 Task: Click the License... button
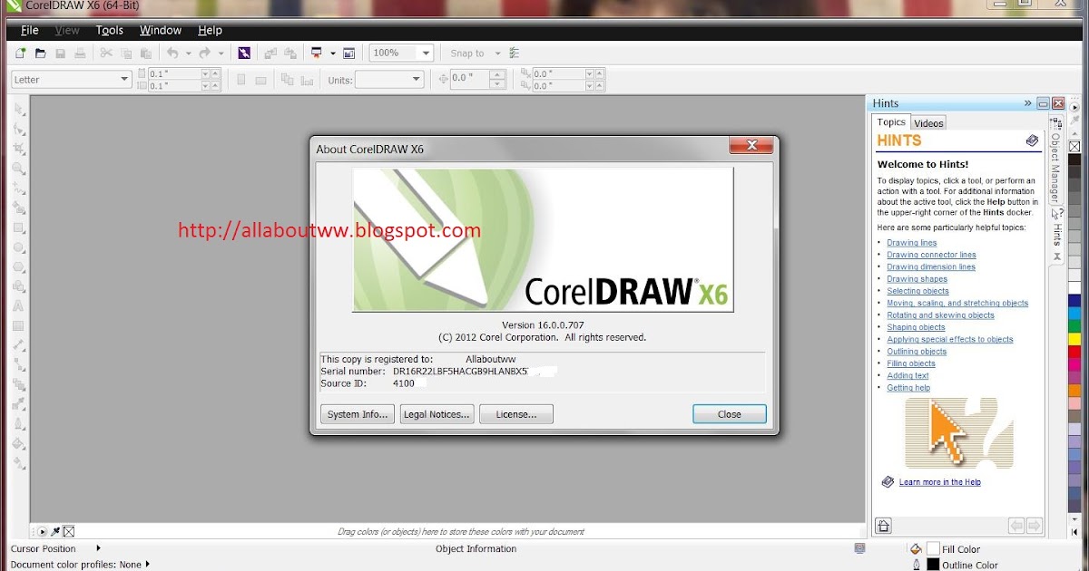pyautogui.click(x=516, y=414)
